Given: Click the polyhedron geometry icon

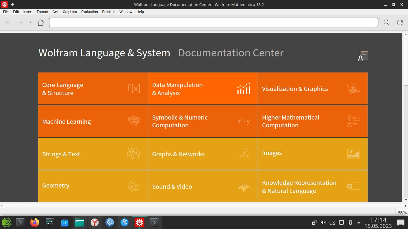Looking at the screenshot, I should 134,186.
